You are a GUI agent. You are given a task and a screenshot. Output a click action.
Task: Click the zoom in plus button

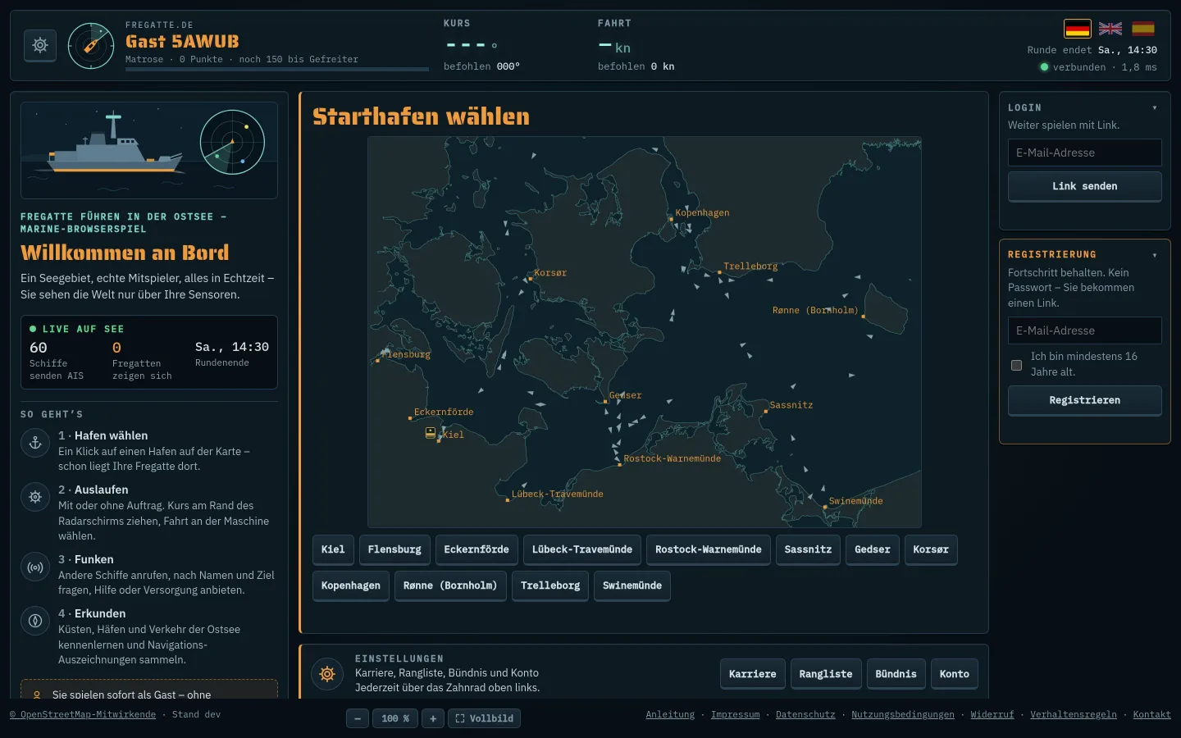[433, 718]
